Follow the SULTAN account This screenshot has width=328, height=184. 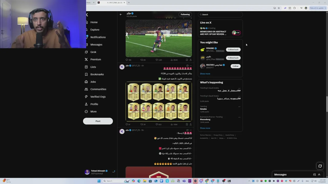[235, 66]
